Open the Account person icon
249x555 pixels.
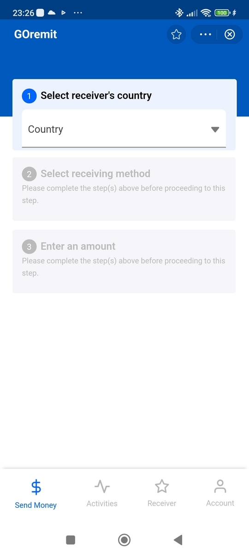pos(220,486)
